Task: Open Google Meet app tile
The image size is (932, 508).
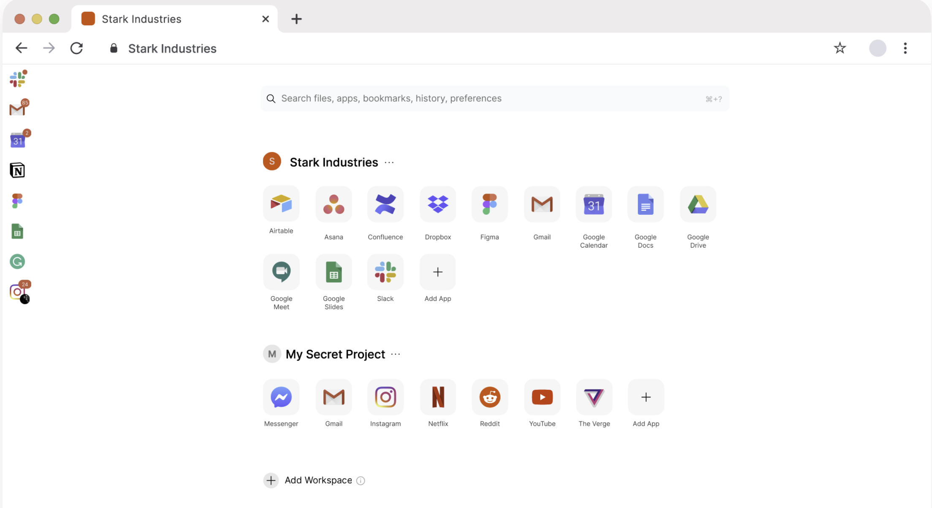Action: [x=281, y=272]
